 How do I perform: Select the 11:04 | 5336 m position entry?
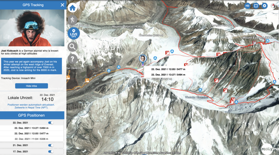click(x=32, y=139)
